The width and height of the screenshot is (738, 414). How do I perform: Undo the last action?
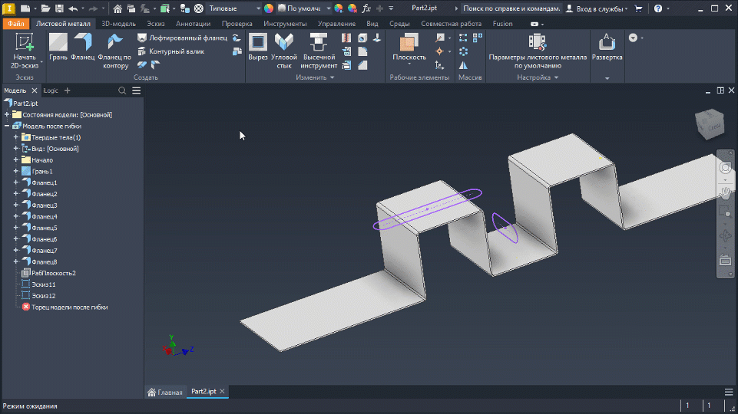tap(73, 8)
